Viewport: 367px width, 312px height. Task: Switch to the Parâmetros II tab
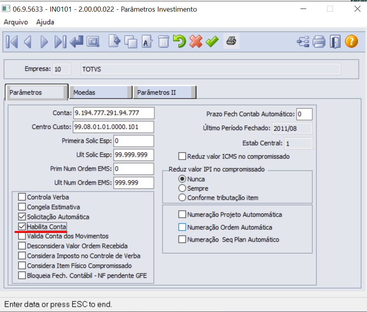[165, 92]
